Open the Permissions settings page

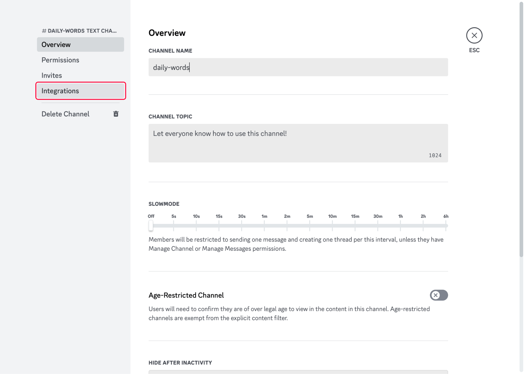pos(60,60)
